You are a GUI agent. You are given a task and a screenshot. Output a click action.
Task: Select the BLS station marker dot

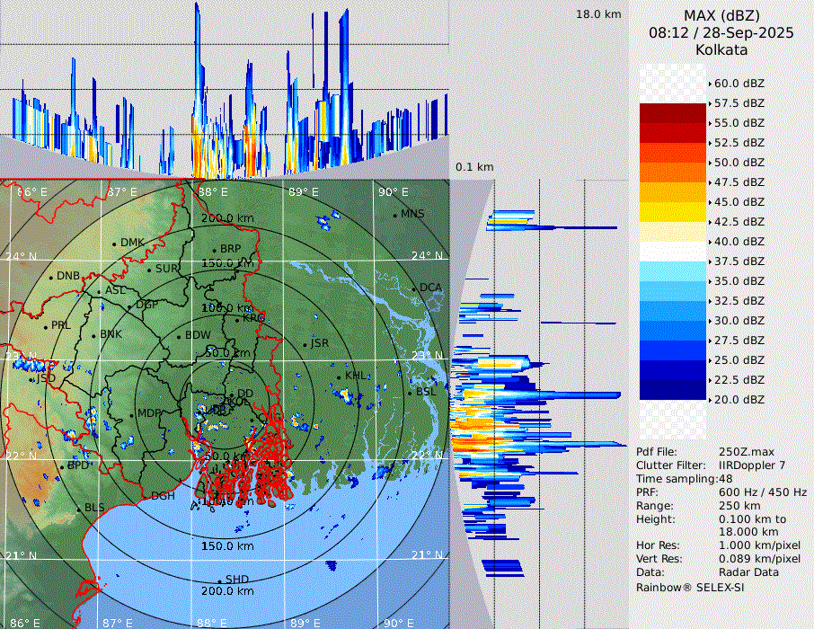(x=78, y=509)
